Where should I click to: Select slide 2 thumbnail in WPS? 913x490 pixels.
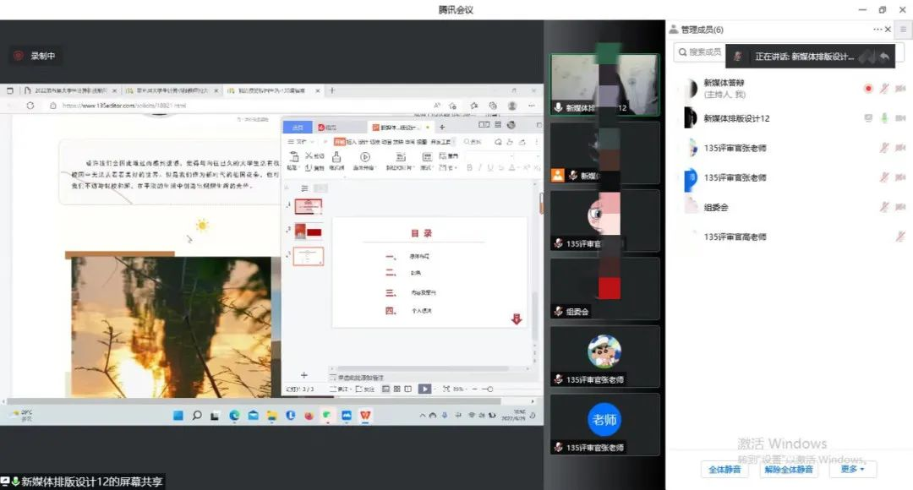tap(308, 231)
